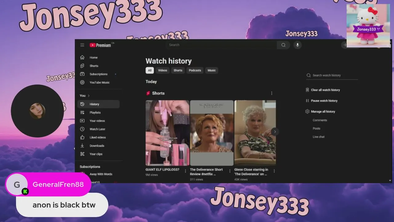Select the Music filter chip

[x=212, y=70]
